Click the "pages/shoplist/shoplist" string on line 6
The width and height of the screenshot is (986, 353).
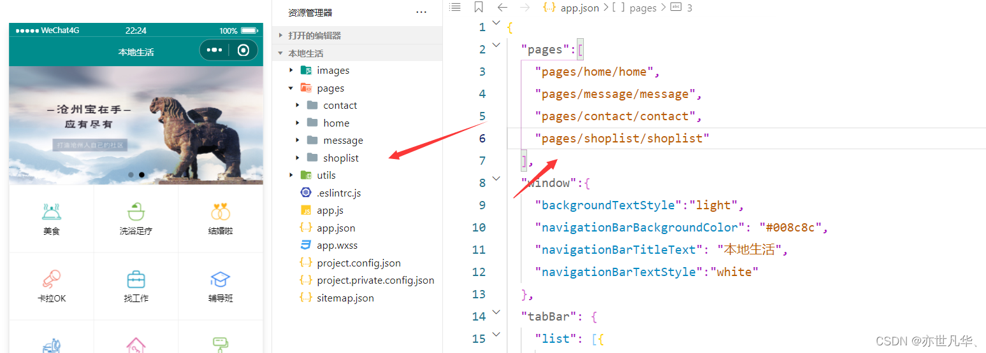pos(622,138)
